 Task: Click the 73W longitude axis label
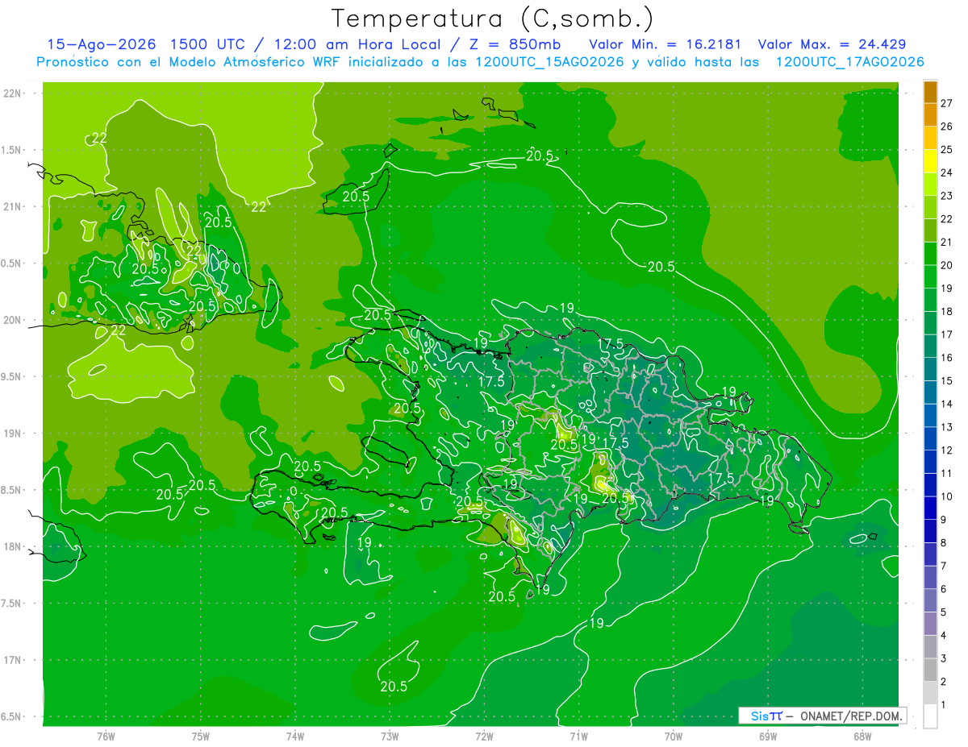[x=390, y=737]
